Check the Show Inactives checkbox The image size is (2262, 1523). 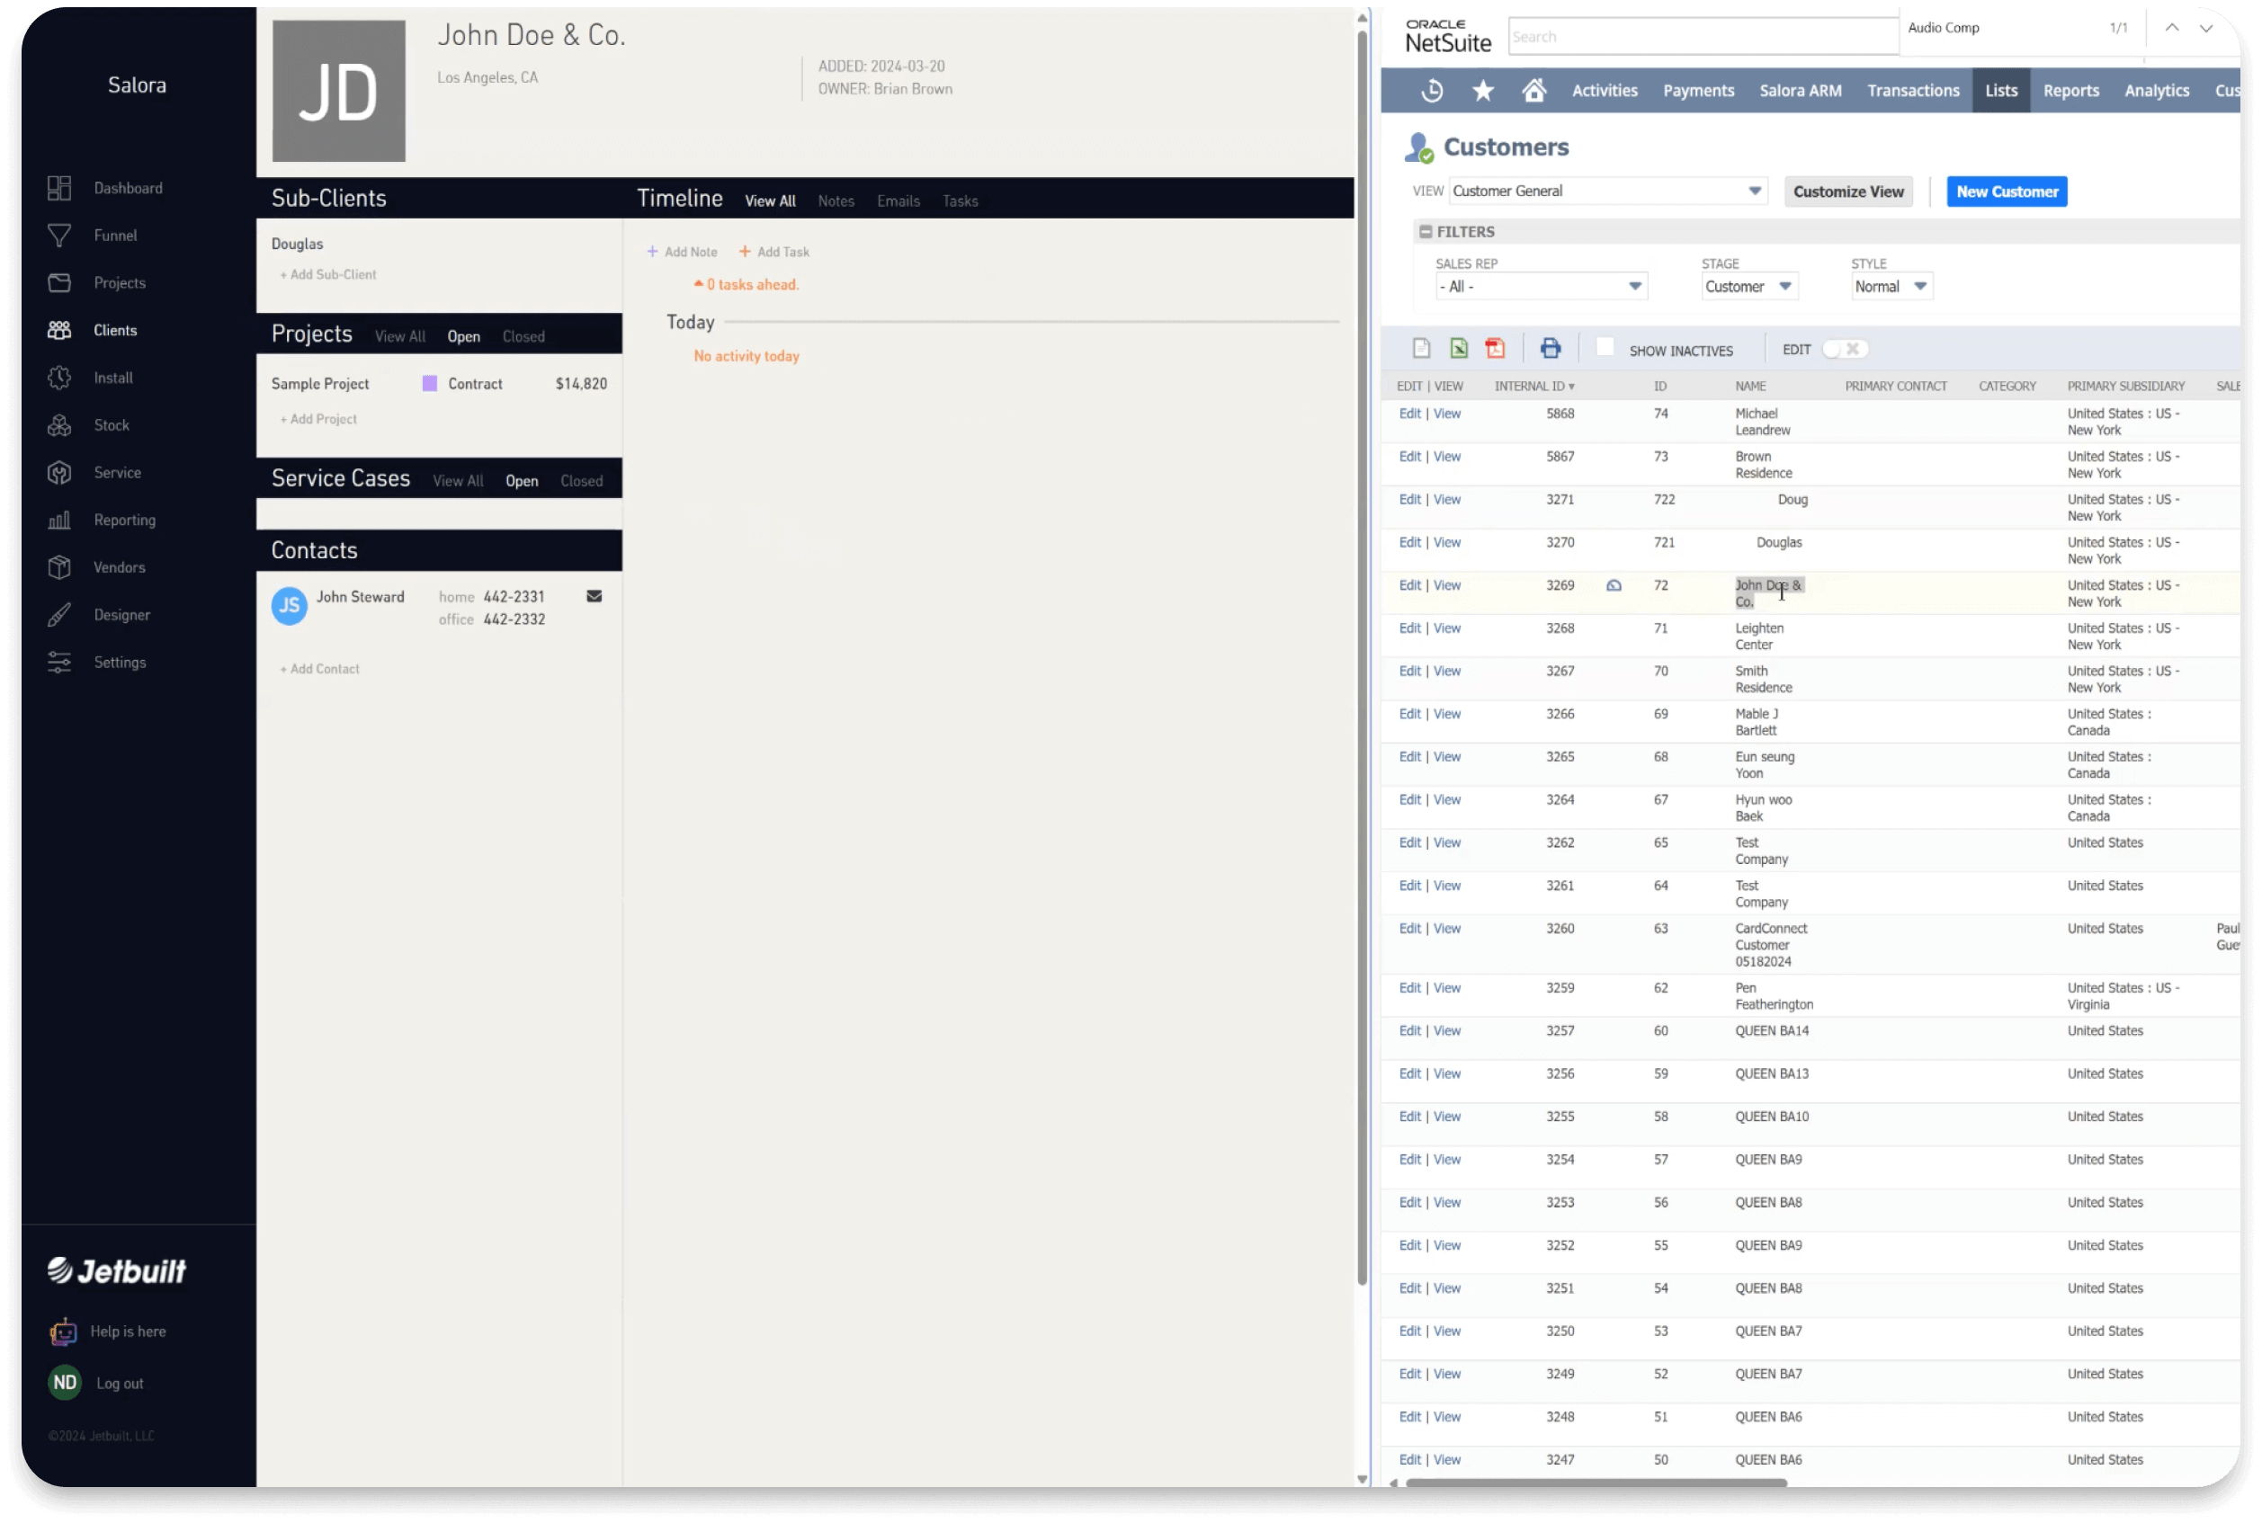1605,347
